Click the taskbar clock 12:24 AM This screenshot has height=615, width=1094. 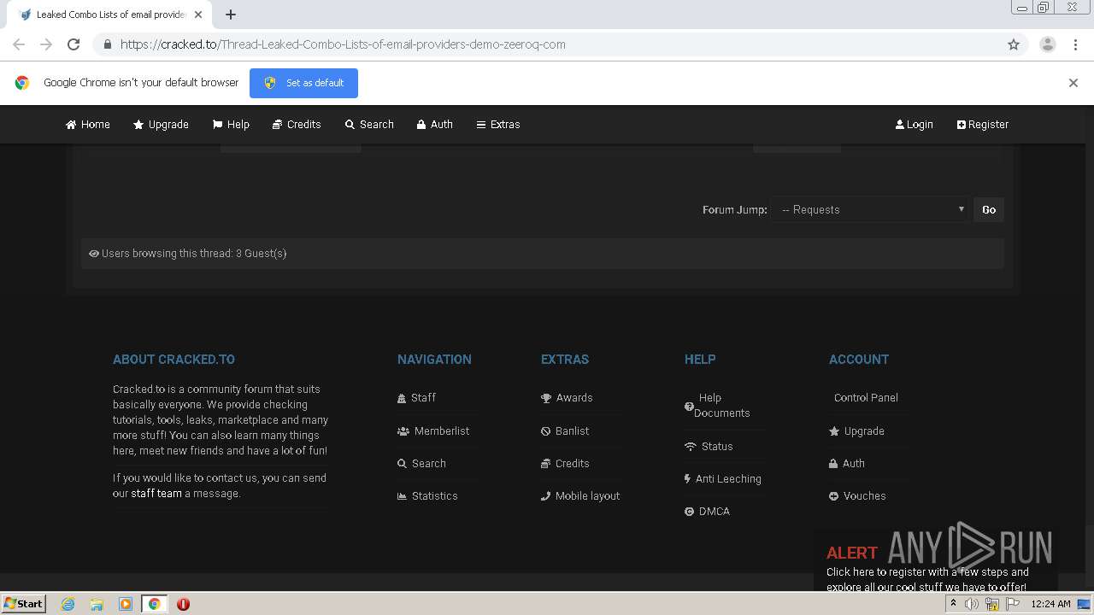(1050, 604)
